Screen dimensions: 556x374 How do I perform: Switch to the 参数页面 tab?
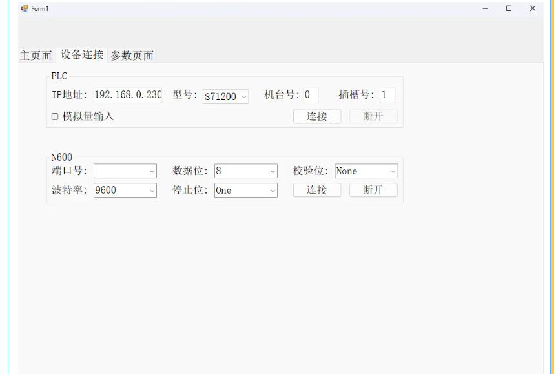pyautogui.click(x=132, y=56)
